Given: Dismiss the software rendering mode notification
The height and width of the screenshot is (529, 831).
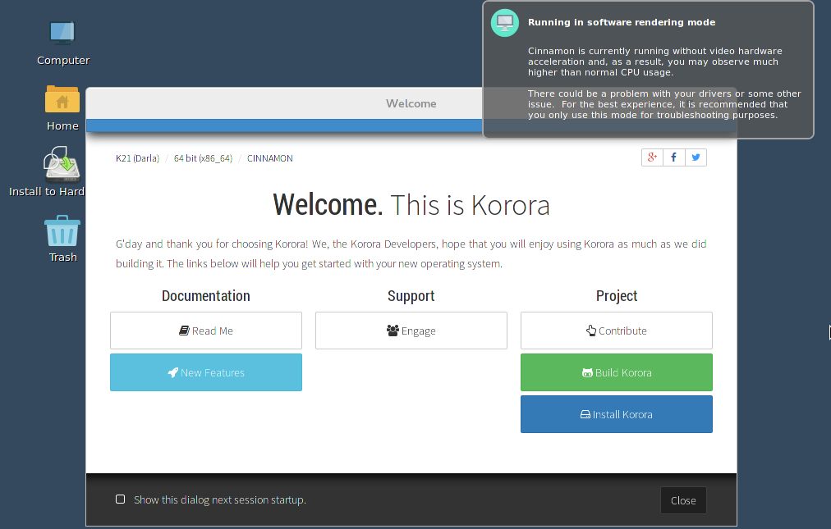Looking at the screenshot, I should [x=648, y=70].
